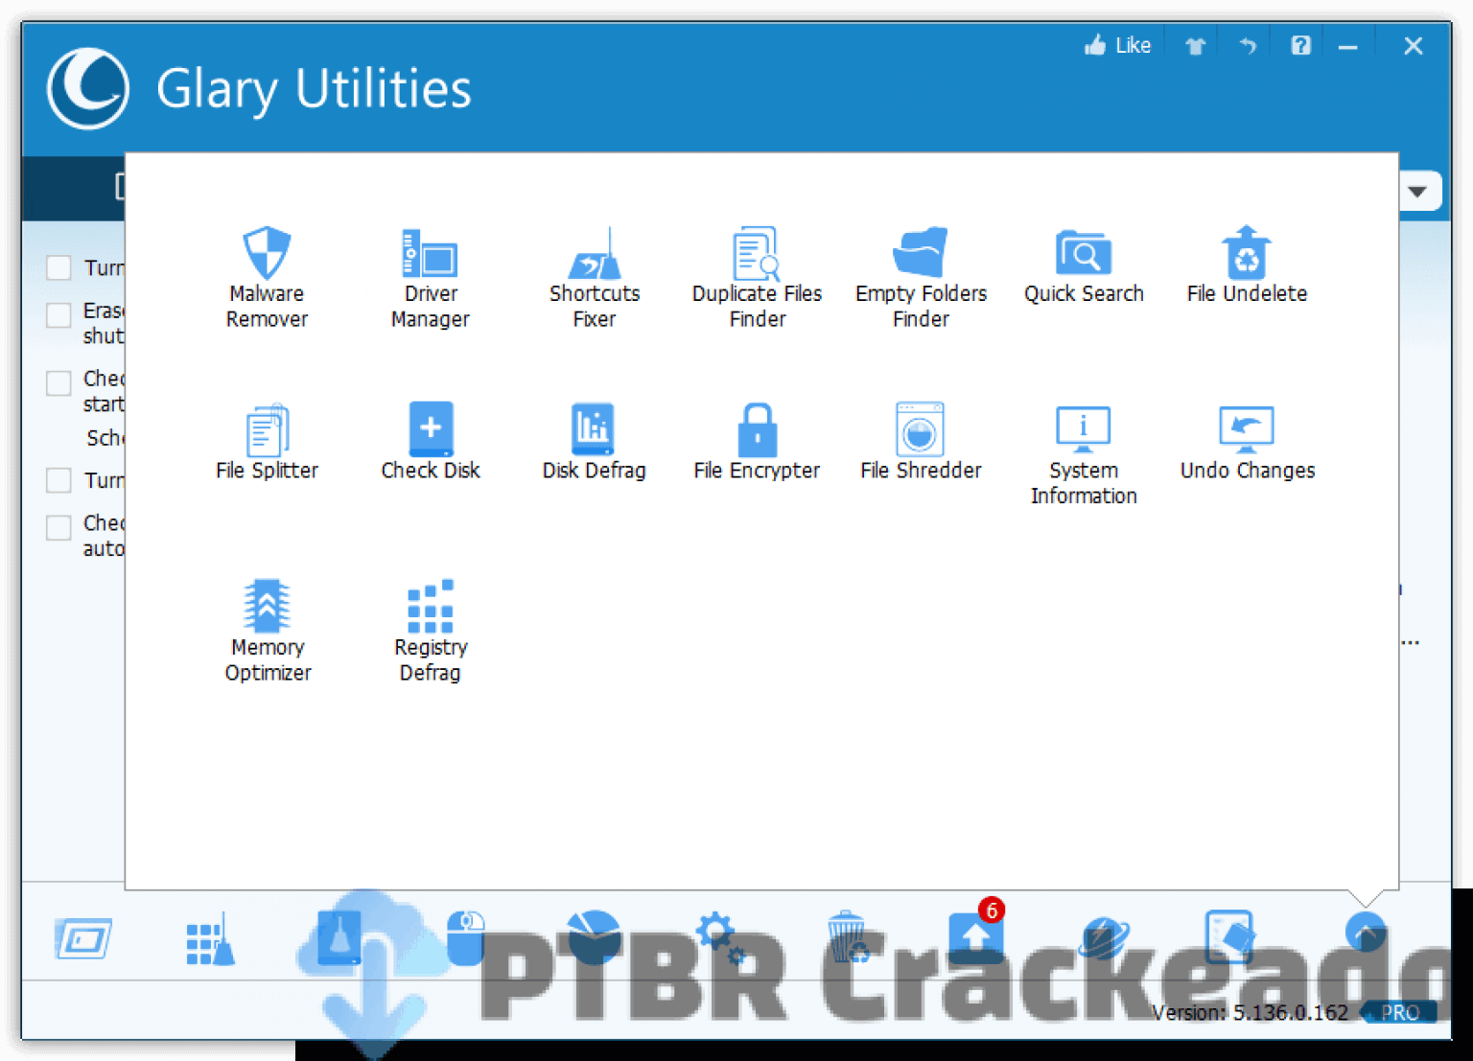Open Shortcuts Fixer
Image resolution: width=1473 pixels, height=1061 pixels.
594,278
